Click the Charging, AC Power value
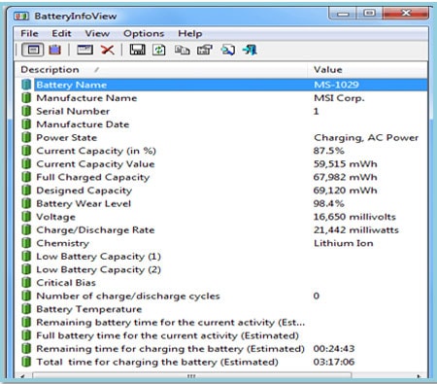Image resolution: width=437 pixels, height=384 pixels. click(366, 138)
